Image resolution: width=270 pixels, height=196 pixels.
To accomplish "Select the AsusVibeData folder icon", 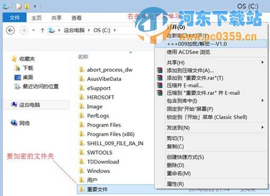I will tap(81, 79).
